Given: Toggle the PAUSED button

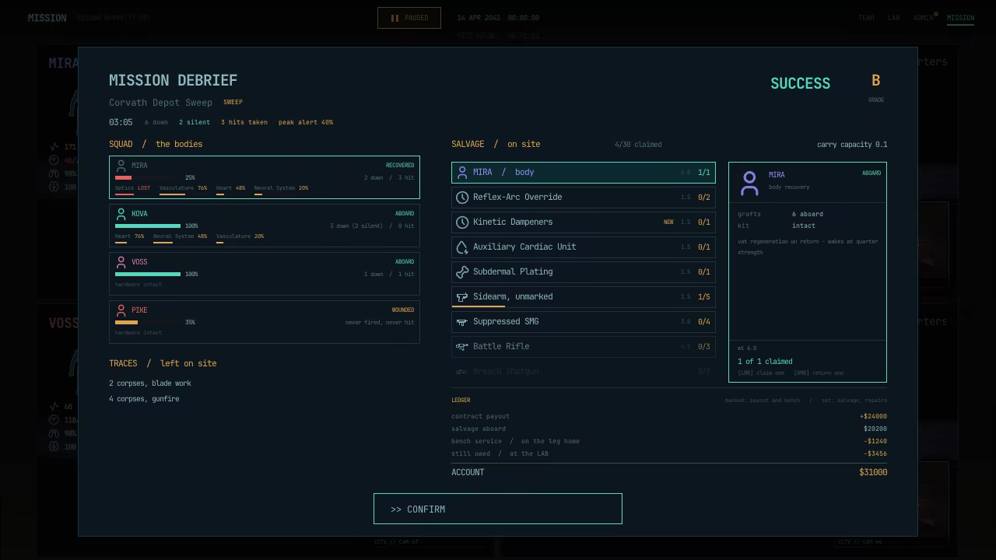Looking at the screenshot, I should tap(409, 18).
